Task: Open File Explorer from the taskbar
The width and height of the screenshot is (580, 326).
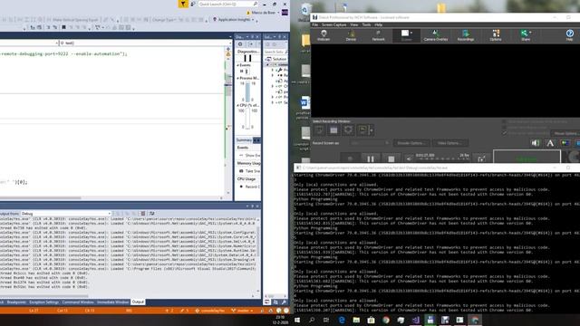Action: pos(356,320)
